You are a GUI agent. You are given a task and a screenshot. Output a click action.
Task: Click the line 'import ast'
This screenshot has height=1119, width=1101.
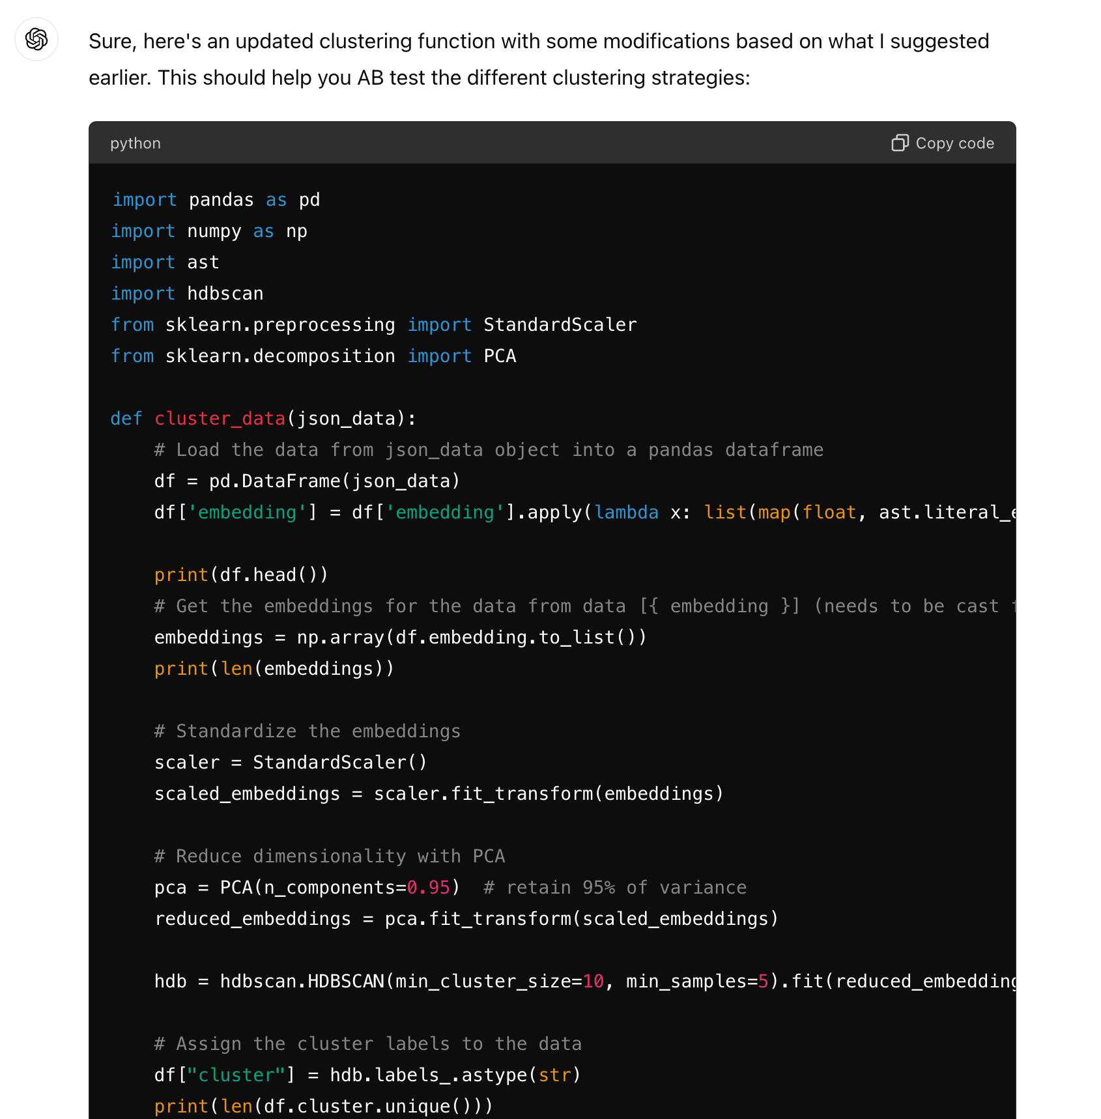pos(165,262)
